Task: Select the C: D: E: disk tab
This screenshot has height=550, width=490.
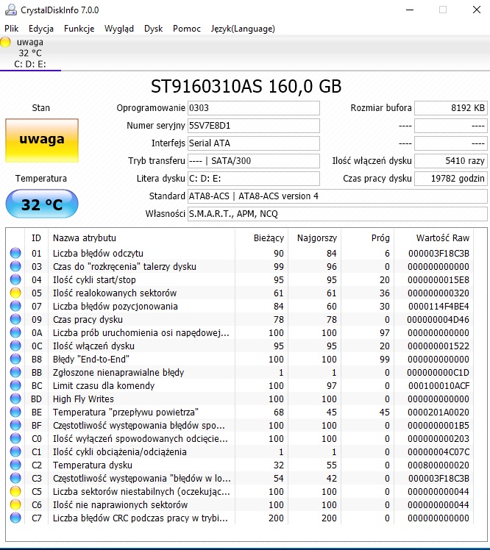Action: [x=30, y=53]
